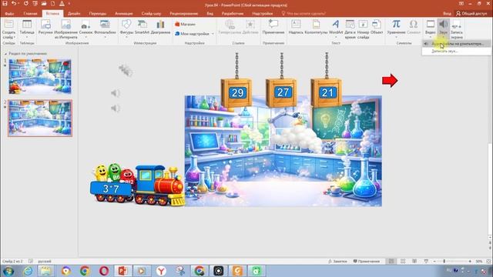The image size is (493, 277).
Task: Insert a SmartArt graphic
Action: point(142,27)
